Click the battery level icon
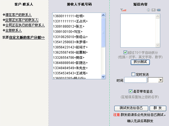 click(x=159, y=10)
